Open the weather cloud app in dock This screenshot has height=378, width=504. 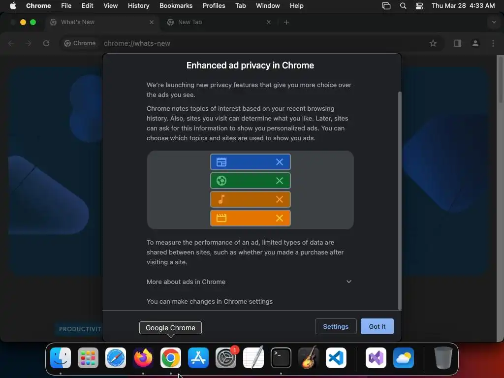point(404,358)
